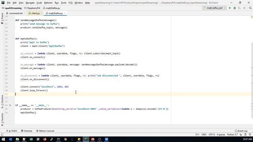The width and height of the screenshot is (253, 142).
Task: Click the Stop process square icon
Action: click(244, 8)
